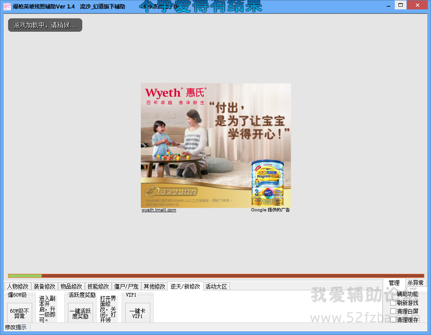431x335 pixels.
Task: Close the application window
Action: point(417,5)
